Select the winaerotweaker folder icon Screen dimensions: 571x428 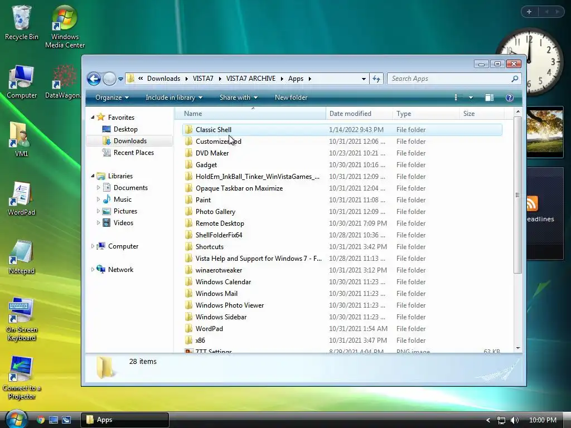click(x=188, y=270)
